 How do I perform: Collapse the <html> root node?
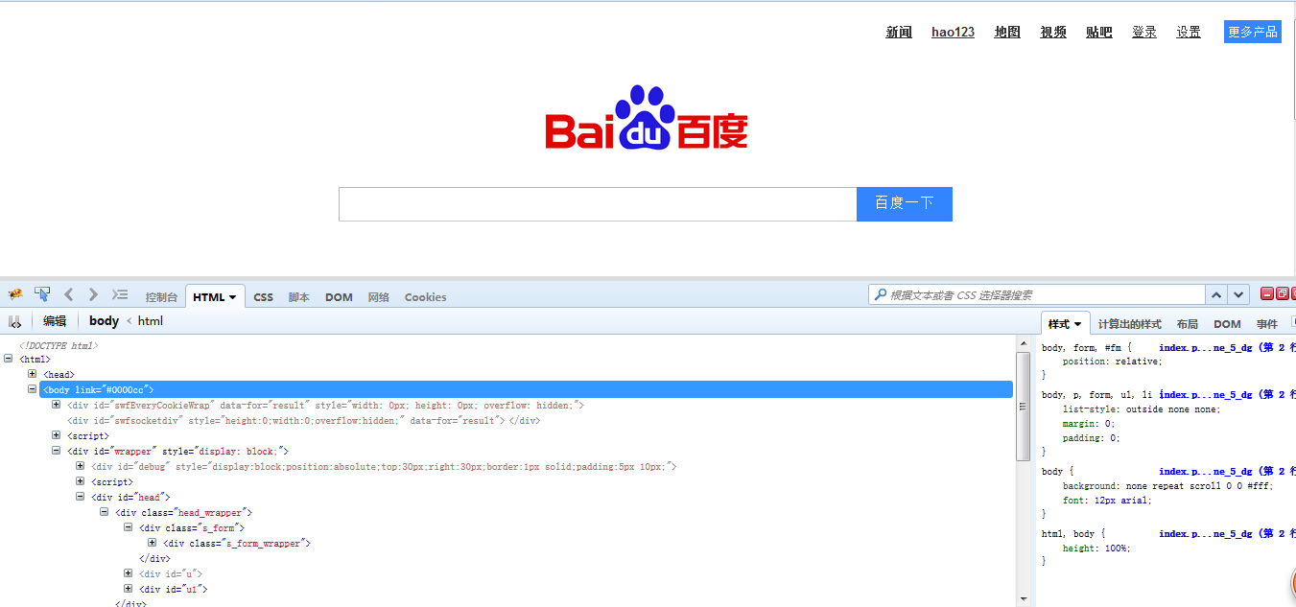pyautogui.click(x=9, y=359)
